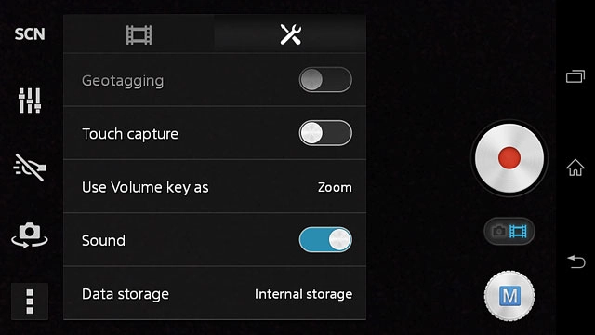Enable the Touch capture switch

[x=325, y=133]
